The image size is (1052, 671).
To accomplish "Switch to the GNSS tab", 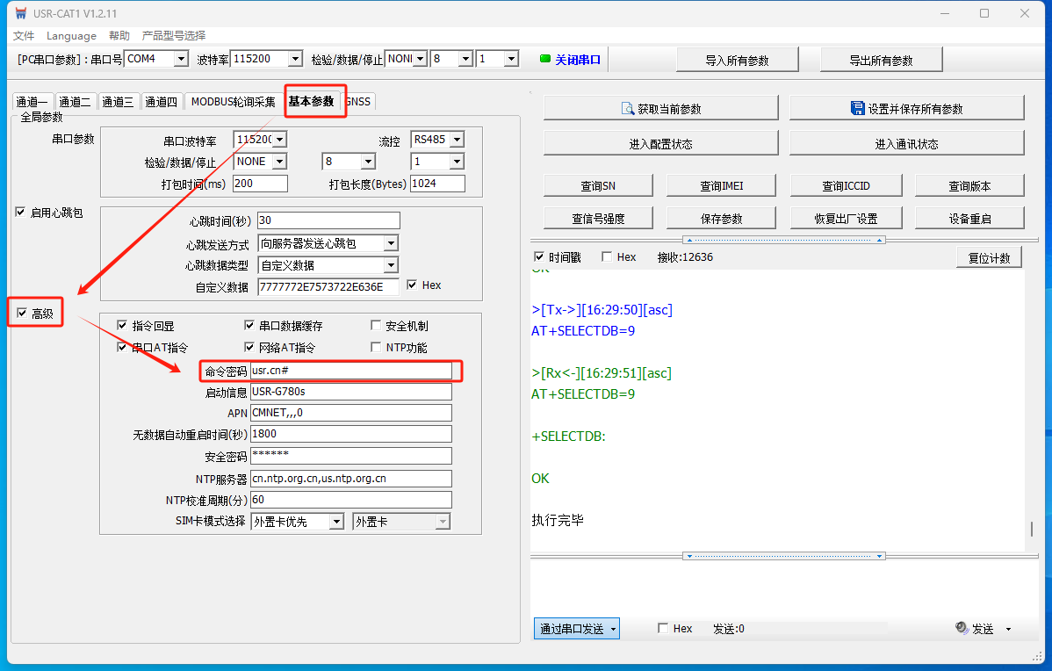I will coord(359,102).
